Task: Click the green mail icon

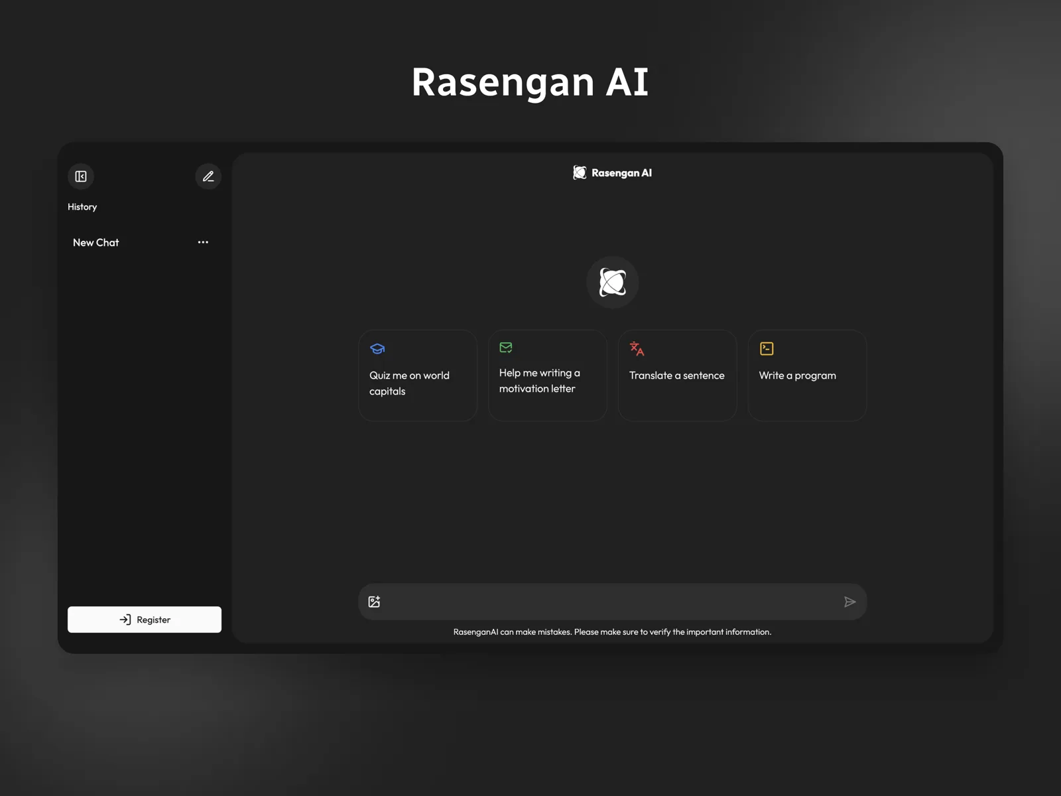Action: coord(506,348)
